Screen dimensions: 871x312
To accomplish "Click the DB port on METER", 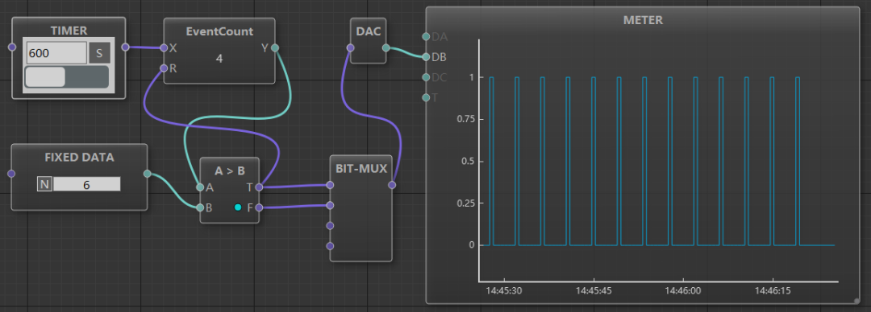I will pyautogui.click(x=426, y=57).
